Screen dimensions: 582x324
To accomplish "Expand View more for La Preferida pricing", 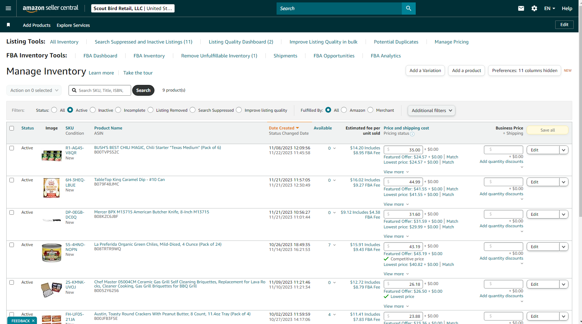I will point(396,274).
